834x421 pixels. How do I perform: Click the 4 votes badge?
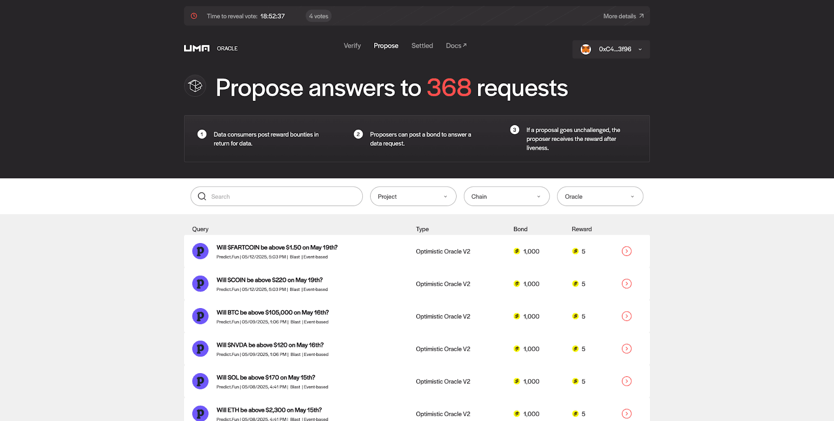click(x=318, y=16)
